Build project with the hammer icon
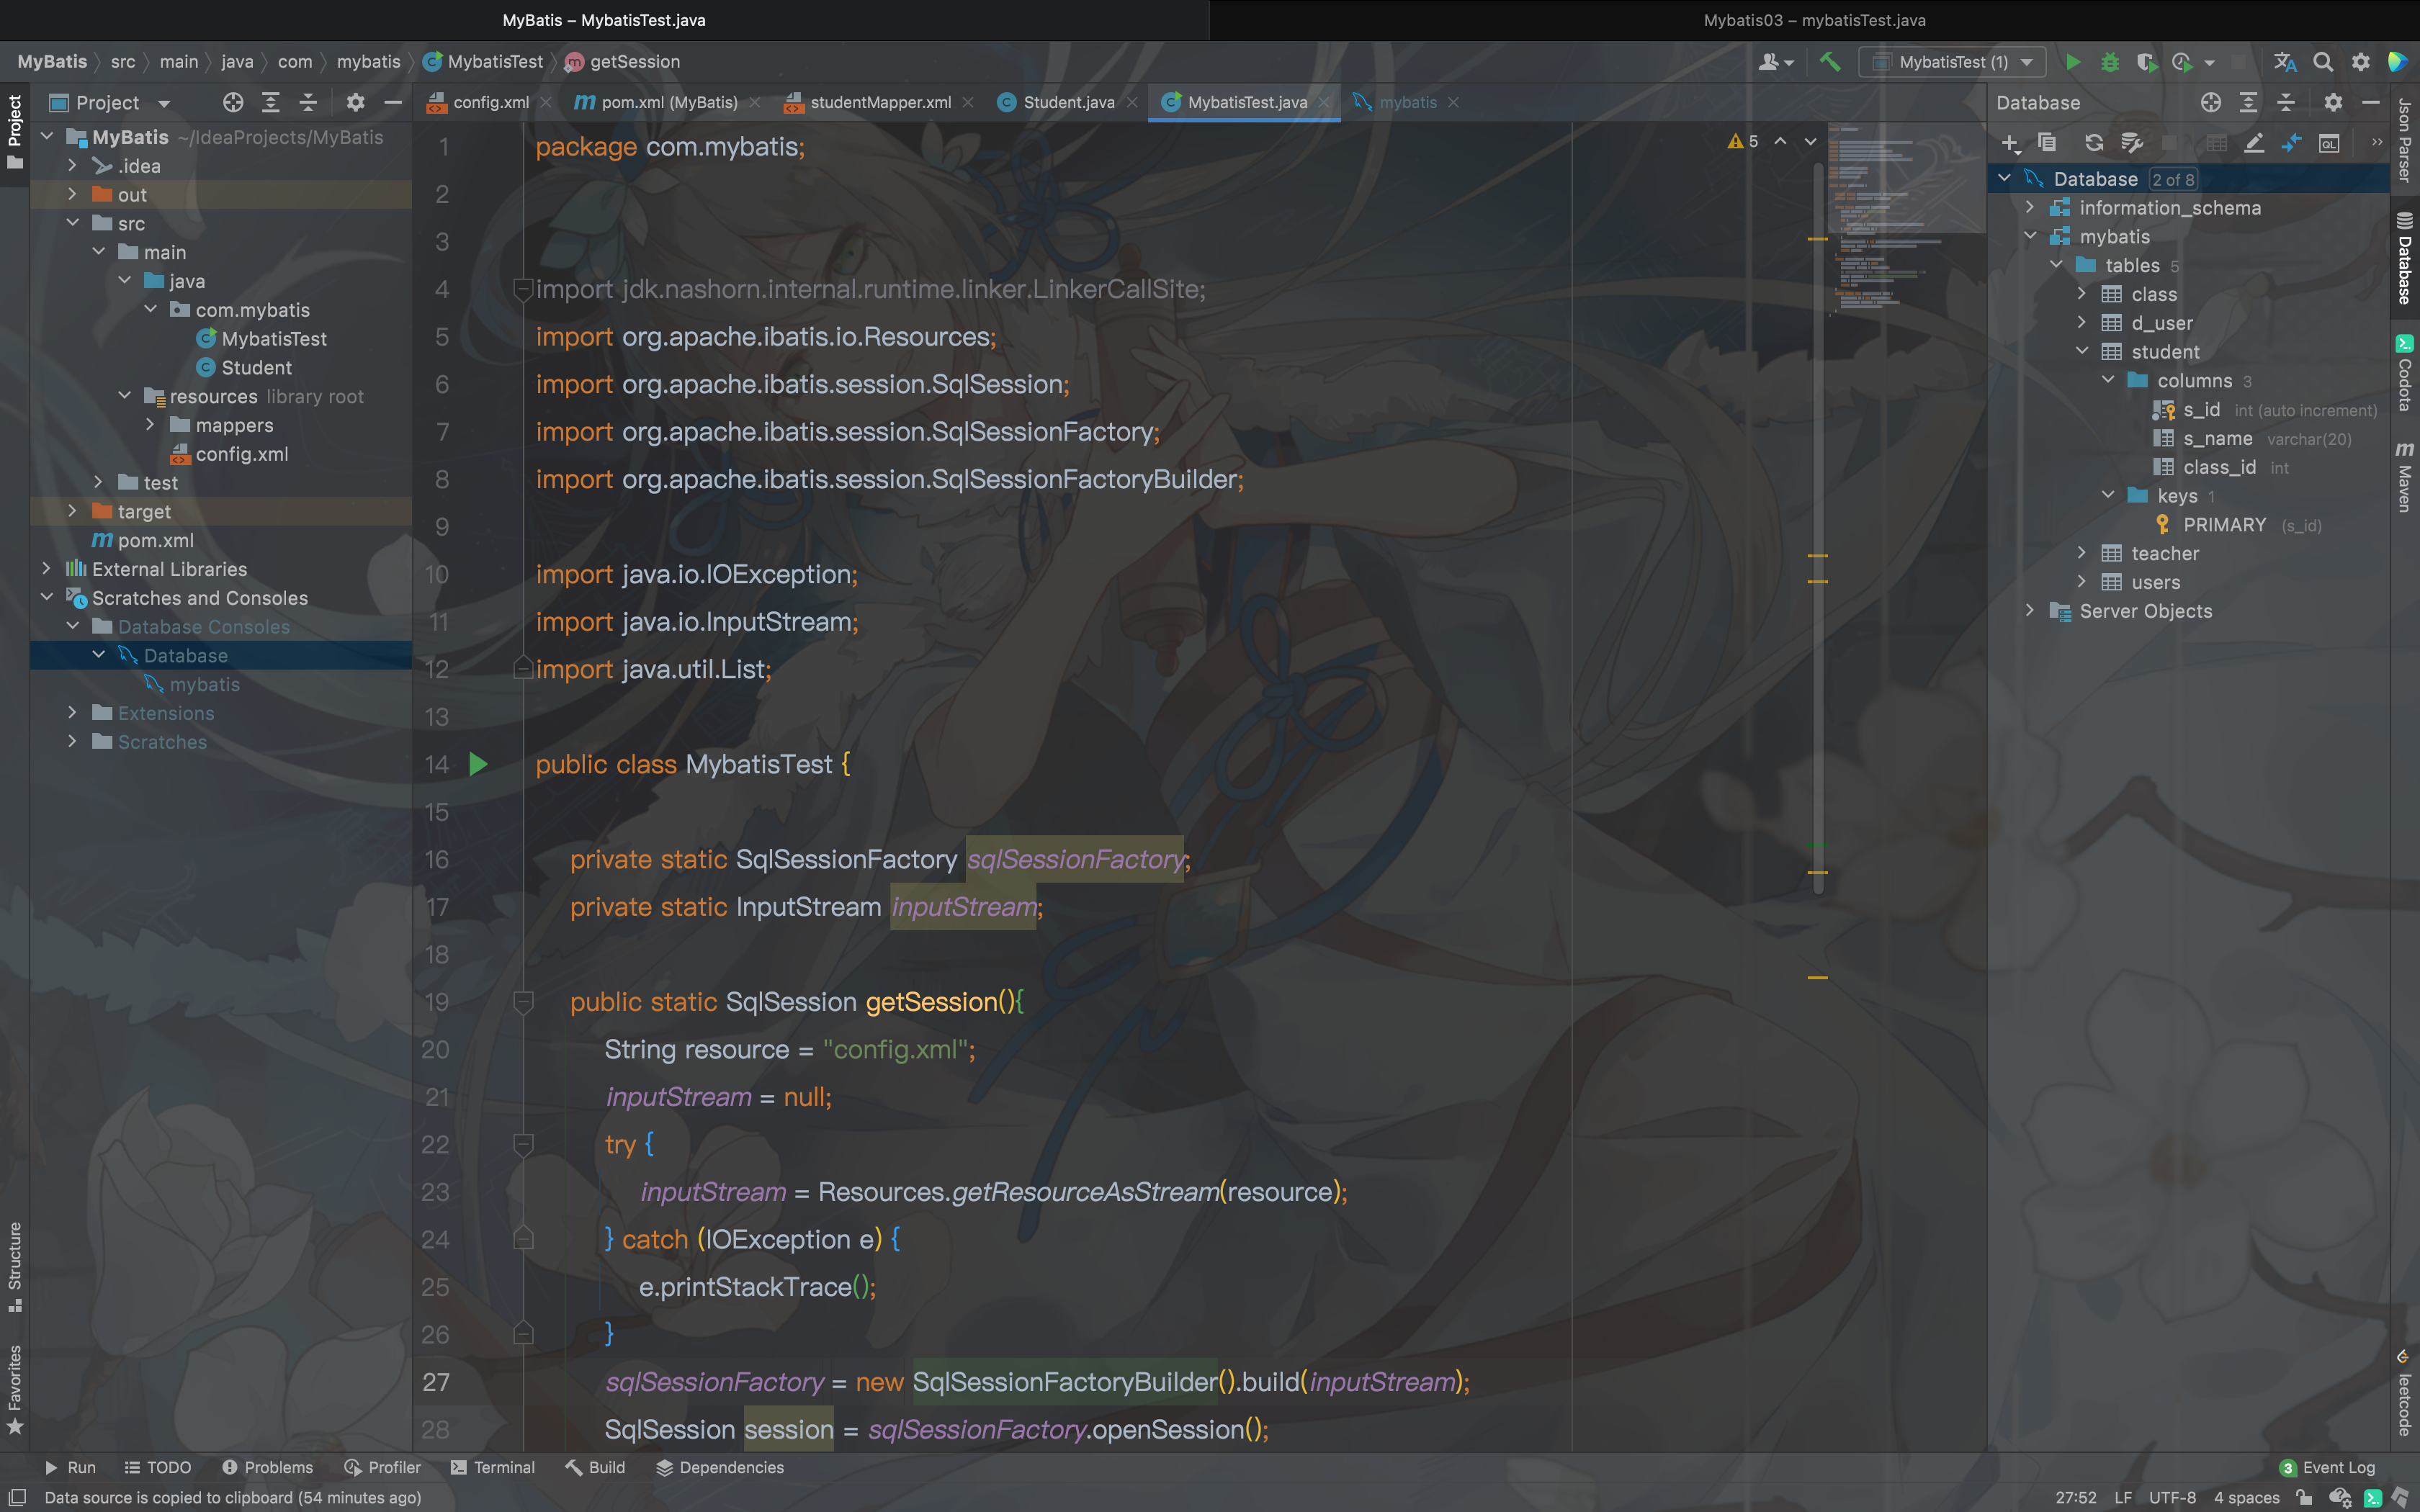 tap(1829, 62)
